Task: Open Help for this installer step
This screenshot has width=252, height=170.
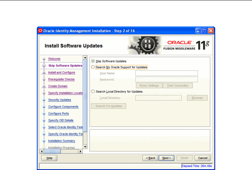Action: pos(49,158)
